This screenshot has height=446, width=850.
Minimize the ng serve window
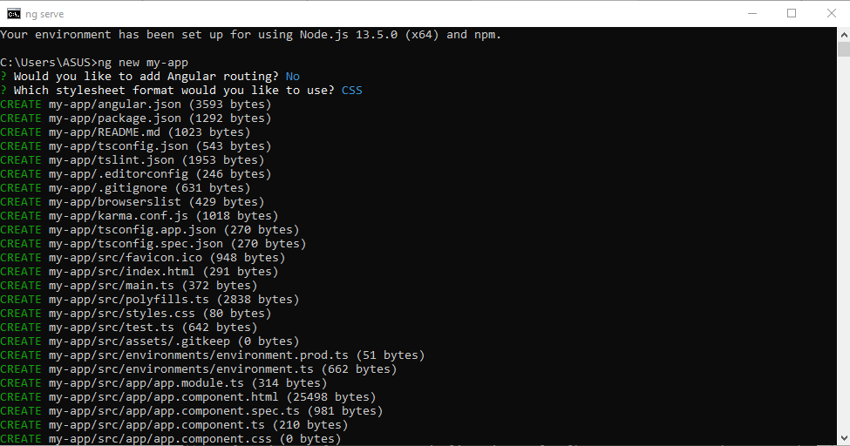point(752,14)
